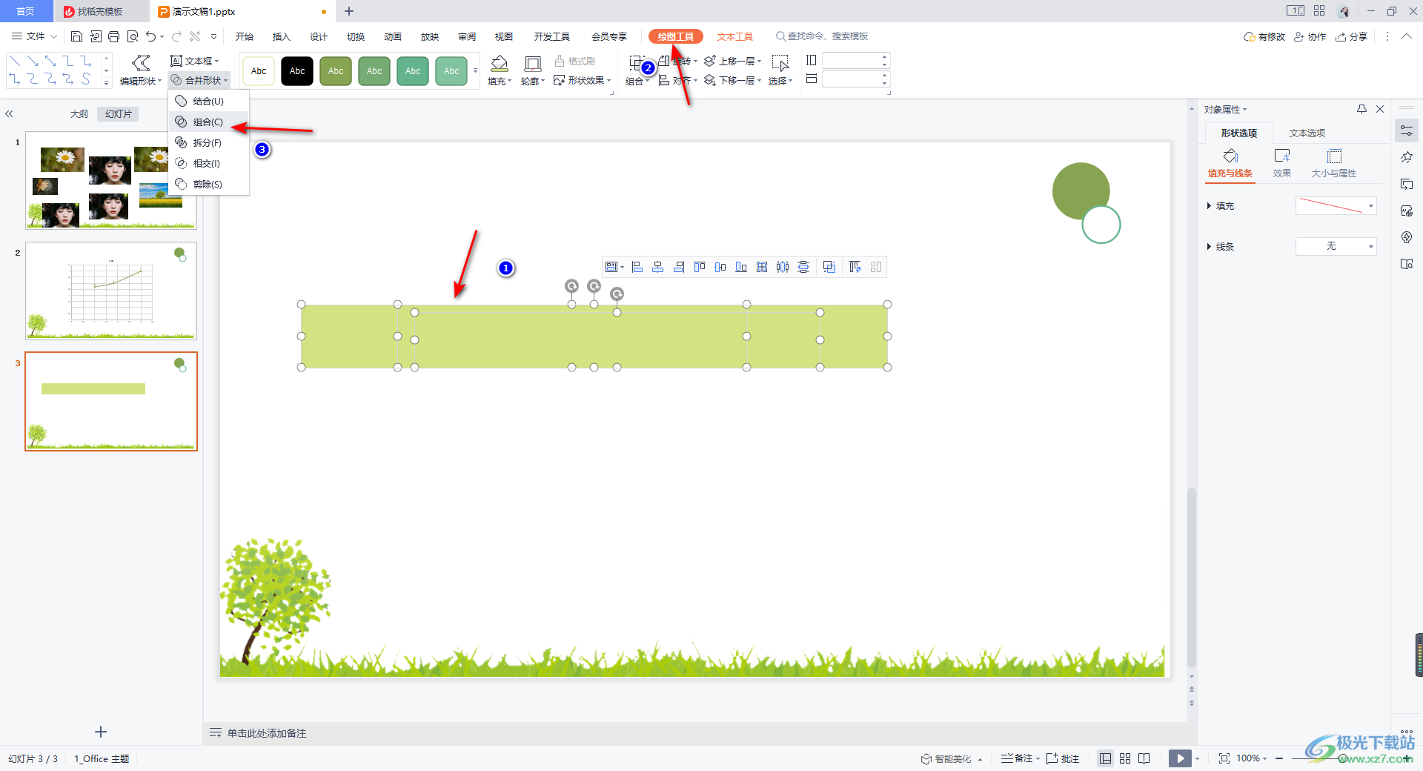This screenshot has height=771, width=1423.
Task: Click the Selection pane (选择) icon
Action: (780, 64)
